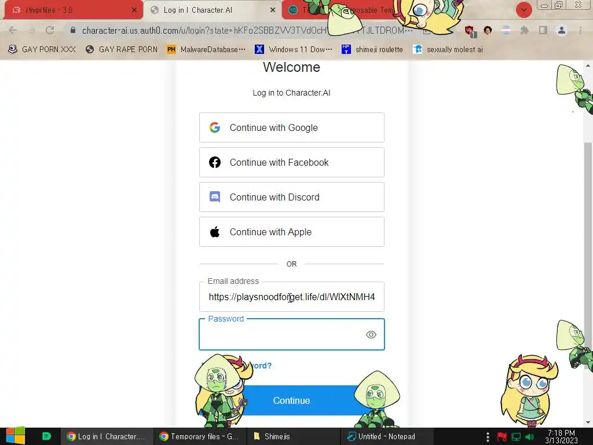This screenshot has width=593, height=445.
Task: Click the vertical scrollbar thumb
Action: pos(588,256)
